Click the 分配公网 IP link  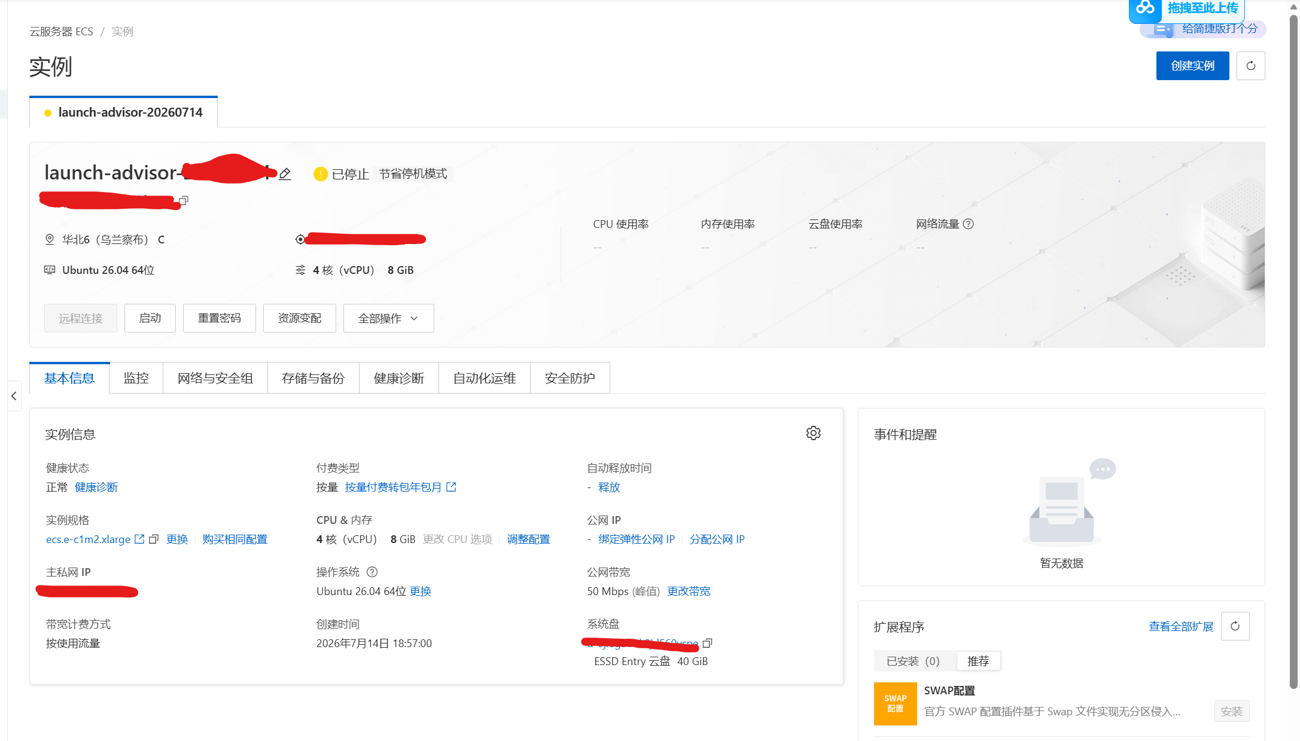point(717,539)
